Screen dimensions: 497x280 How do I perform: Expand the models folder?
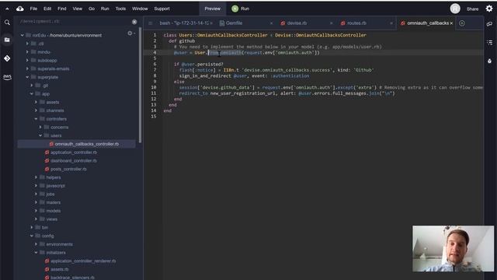pos(36,211)
